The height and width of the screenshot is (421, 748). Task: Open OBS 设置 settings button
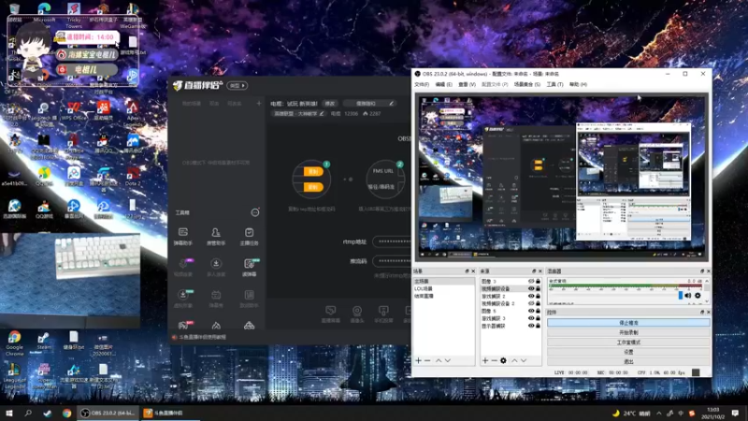click(x=628, y=353)
